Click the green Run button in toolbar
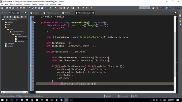 tap(51, 8)
